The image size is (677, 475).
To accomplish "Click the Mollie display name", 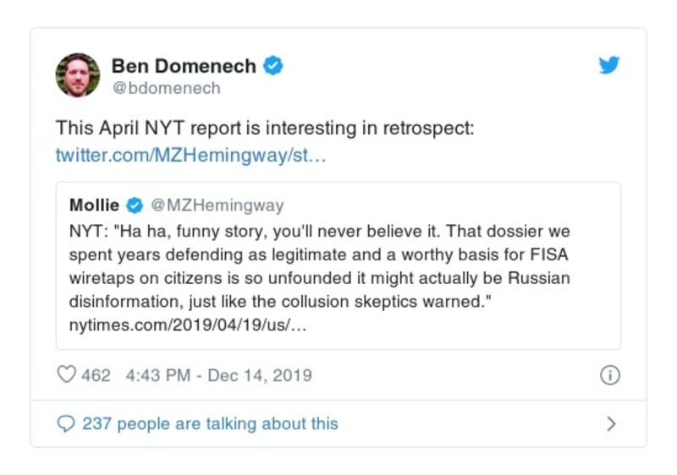I will [x=94, y=205].
